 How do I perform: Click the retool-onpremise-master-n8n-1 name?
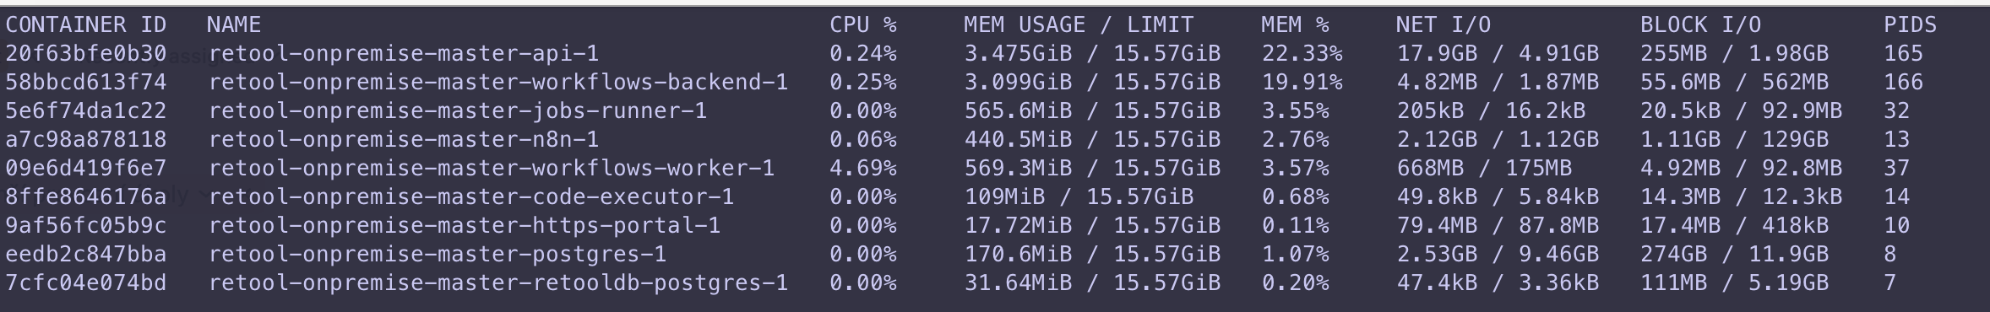(404, 140)
